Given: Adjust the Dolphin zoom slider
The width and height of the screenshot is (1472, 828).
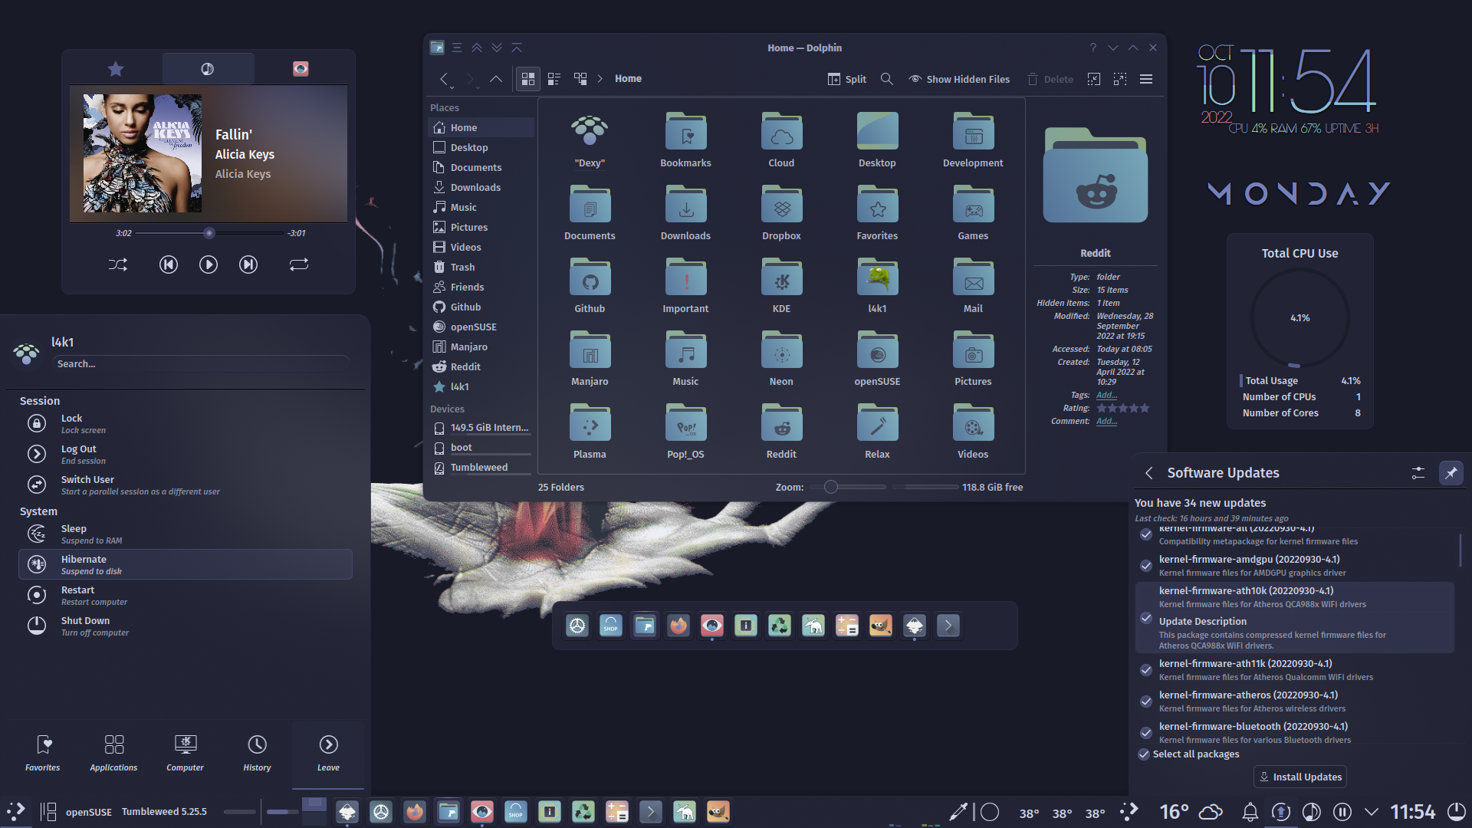Looking at the screenshot, I should (x=846, y=487).
